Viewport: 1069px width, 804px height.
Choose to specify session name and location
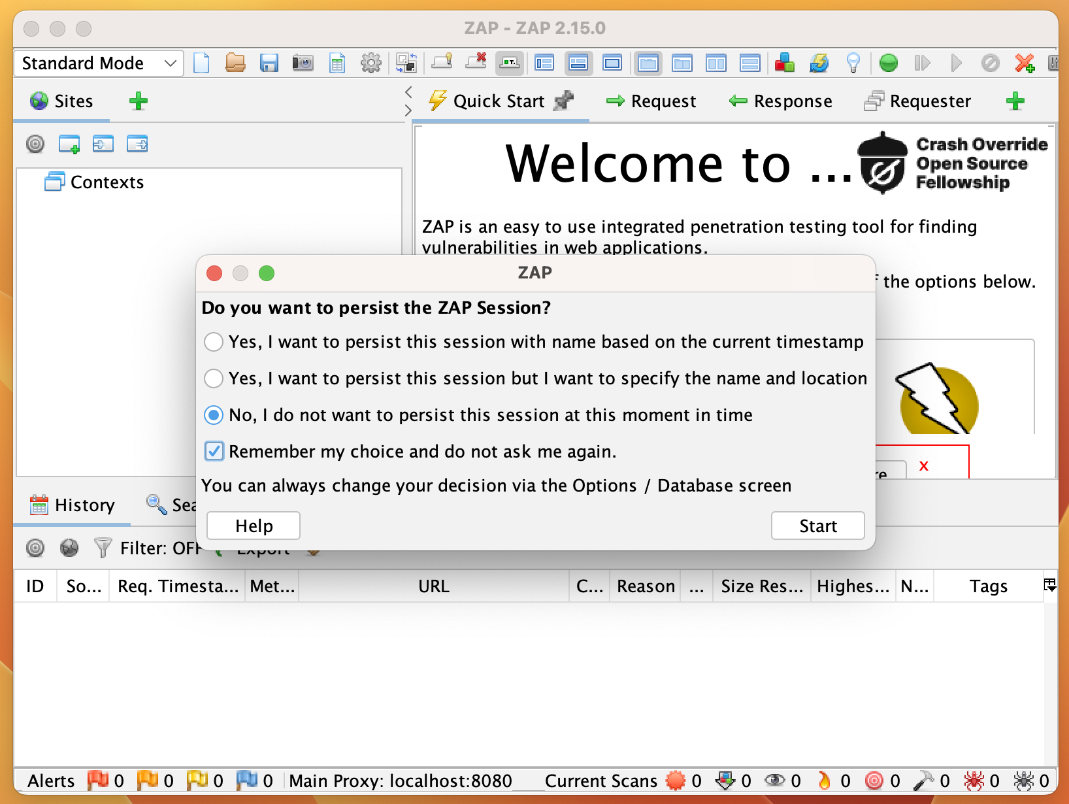pyautogui.click(x=213, y=378)
